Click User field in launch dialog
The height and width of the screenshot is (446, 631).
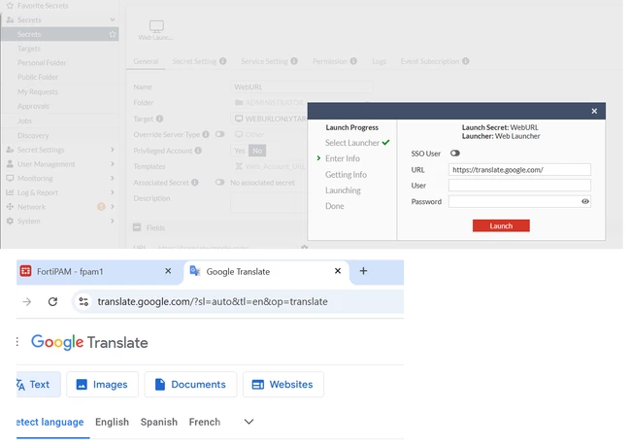click(x=519, y=186)
